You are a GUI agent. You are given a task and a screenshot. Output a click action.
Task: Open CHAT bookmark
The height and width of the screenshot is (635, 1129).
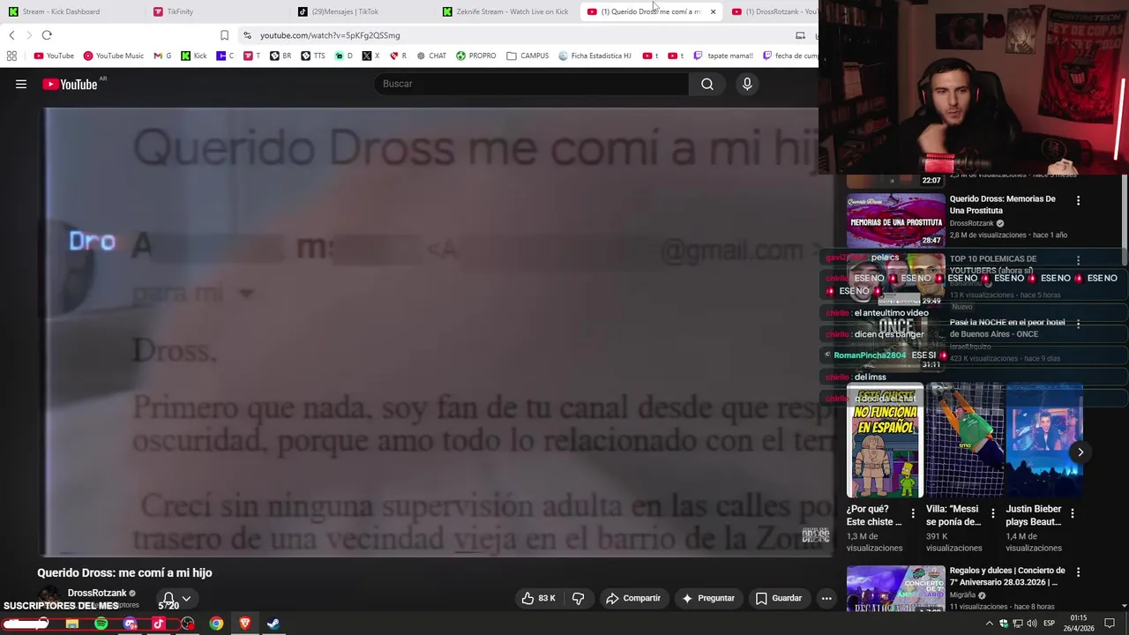pos(431,56)
